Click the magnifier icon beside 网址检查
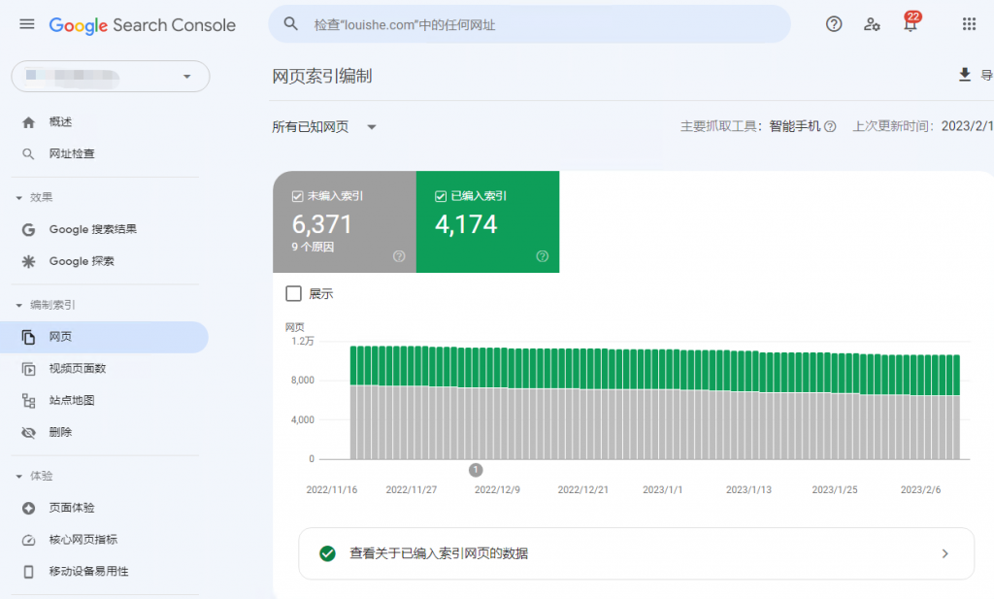This screenshot has width=994, height=599. [x=28, y=154]
